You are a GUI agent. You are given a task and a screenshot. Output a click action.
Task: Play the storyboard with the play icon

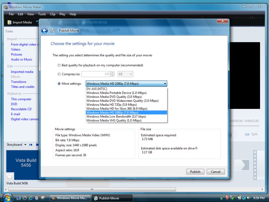tap(37, 145)
